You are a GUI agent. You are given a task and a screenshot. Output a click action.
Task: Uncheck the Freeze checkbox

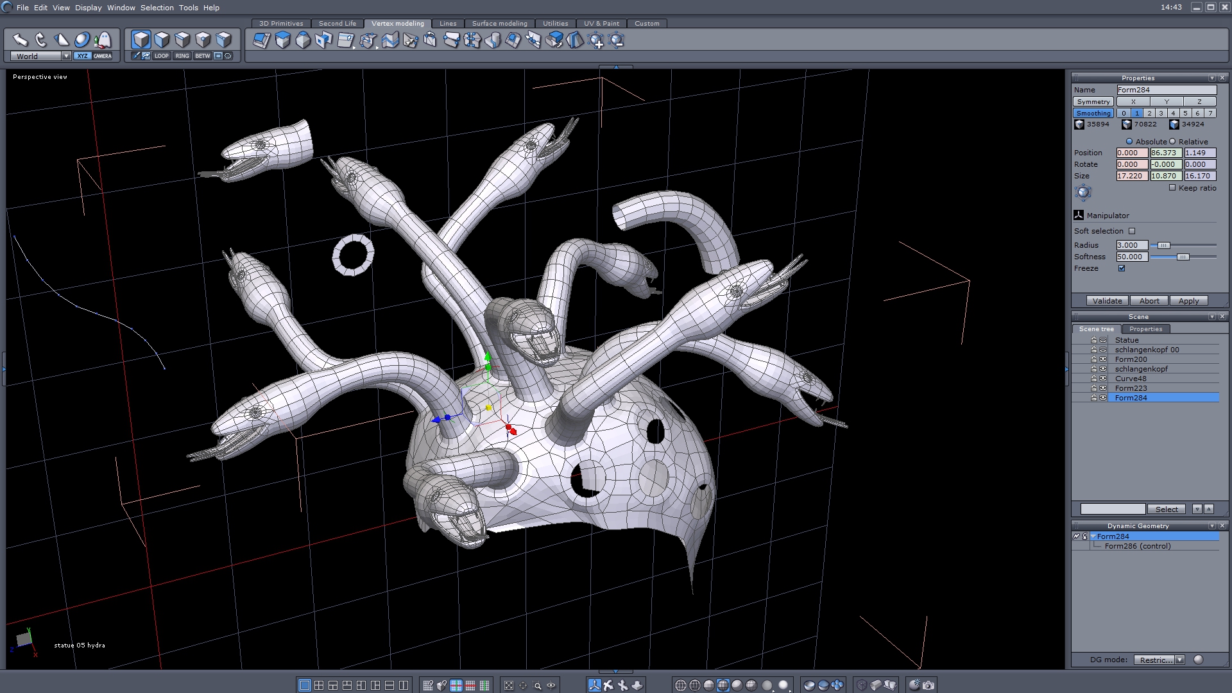point(1122,268)
